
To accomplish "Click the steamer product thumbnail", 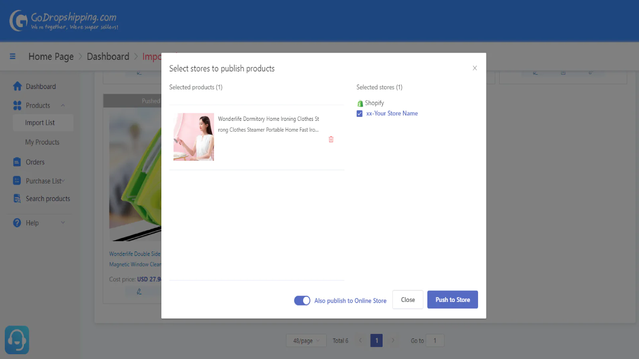I will [x=194, y=137].
